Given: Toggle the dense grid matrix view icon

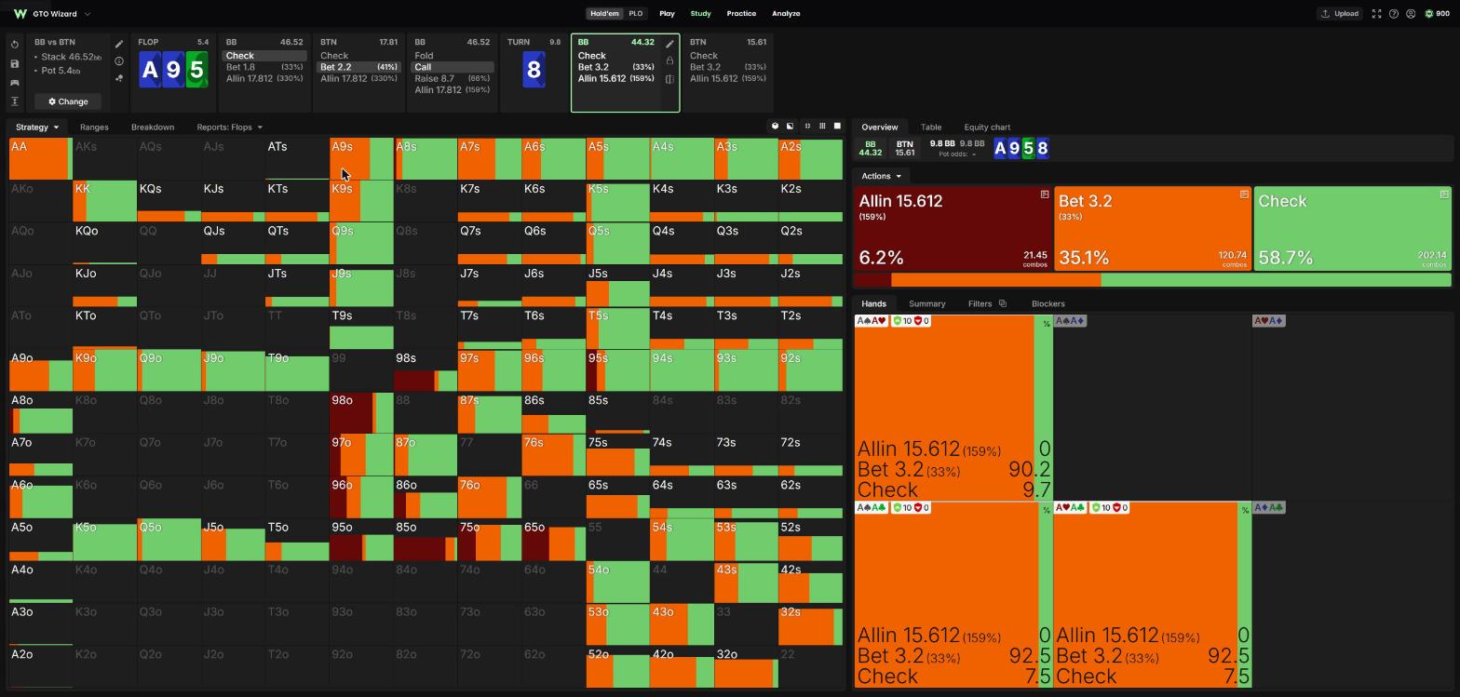Looking at the screenshot, I should (822, 127).
